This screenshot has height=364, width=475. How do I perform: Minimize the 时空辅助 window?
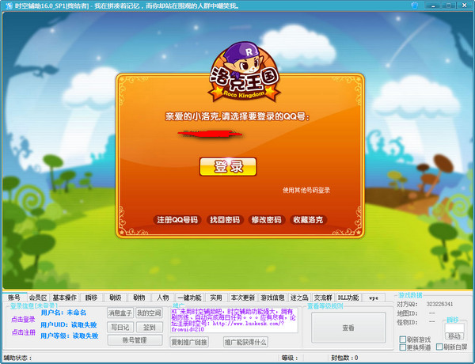(433, 6)
